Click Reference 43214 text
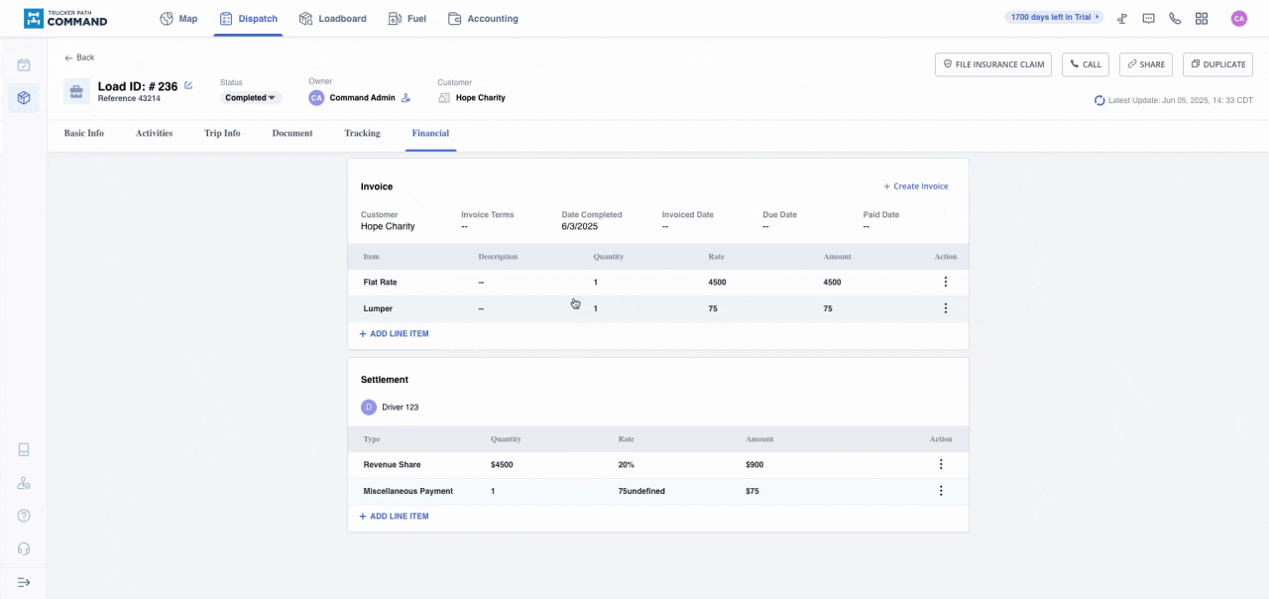 (128, 99)
